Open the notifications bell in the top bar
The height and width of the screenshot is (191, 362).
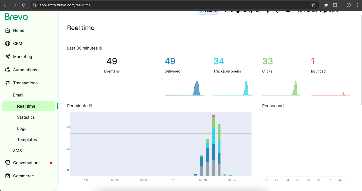coord(288,11)
